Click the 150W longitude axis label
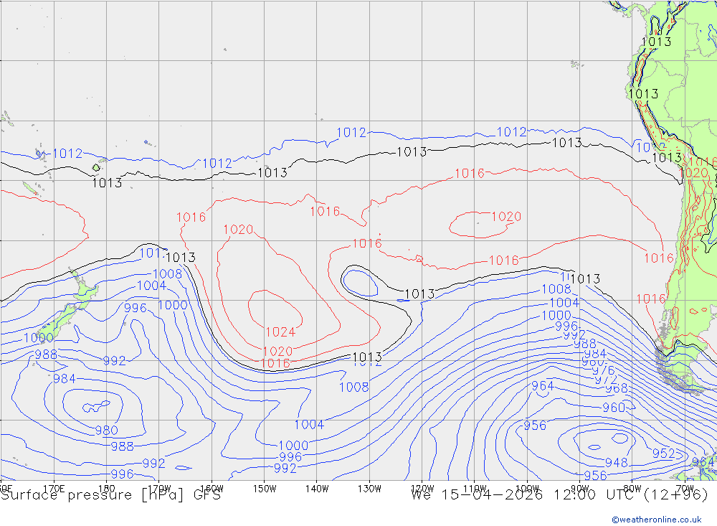Viewport: 717px width, 526px height. (265, 489)
